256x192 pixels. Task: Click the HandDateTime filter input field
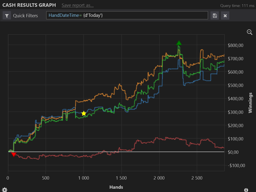(127, 15)
